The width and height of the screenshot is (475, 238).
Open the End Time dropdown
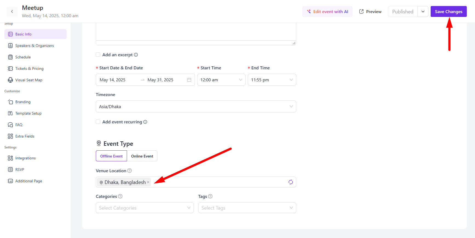coord(272,80)
